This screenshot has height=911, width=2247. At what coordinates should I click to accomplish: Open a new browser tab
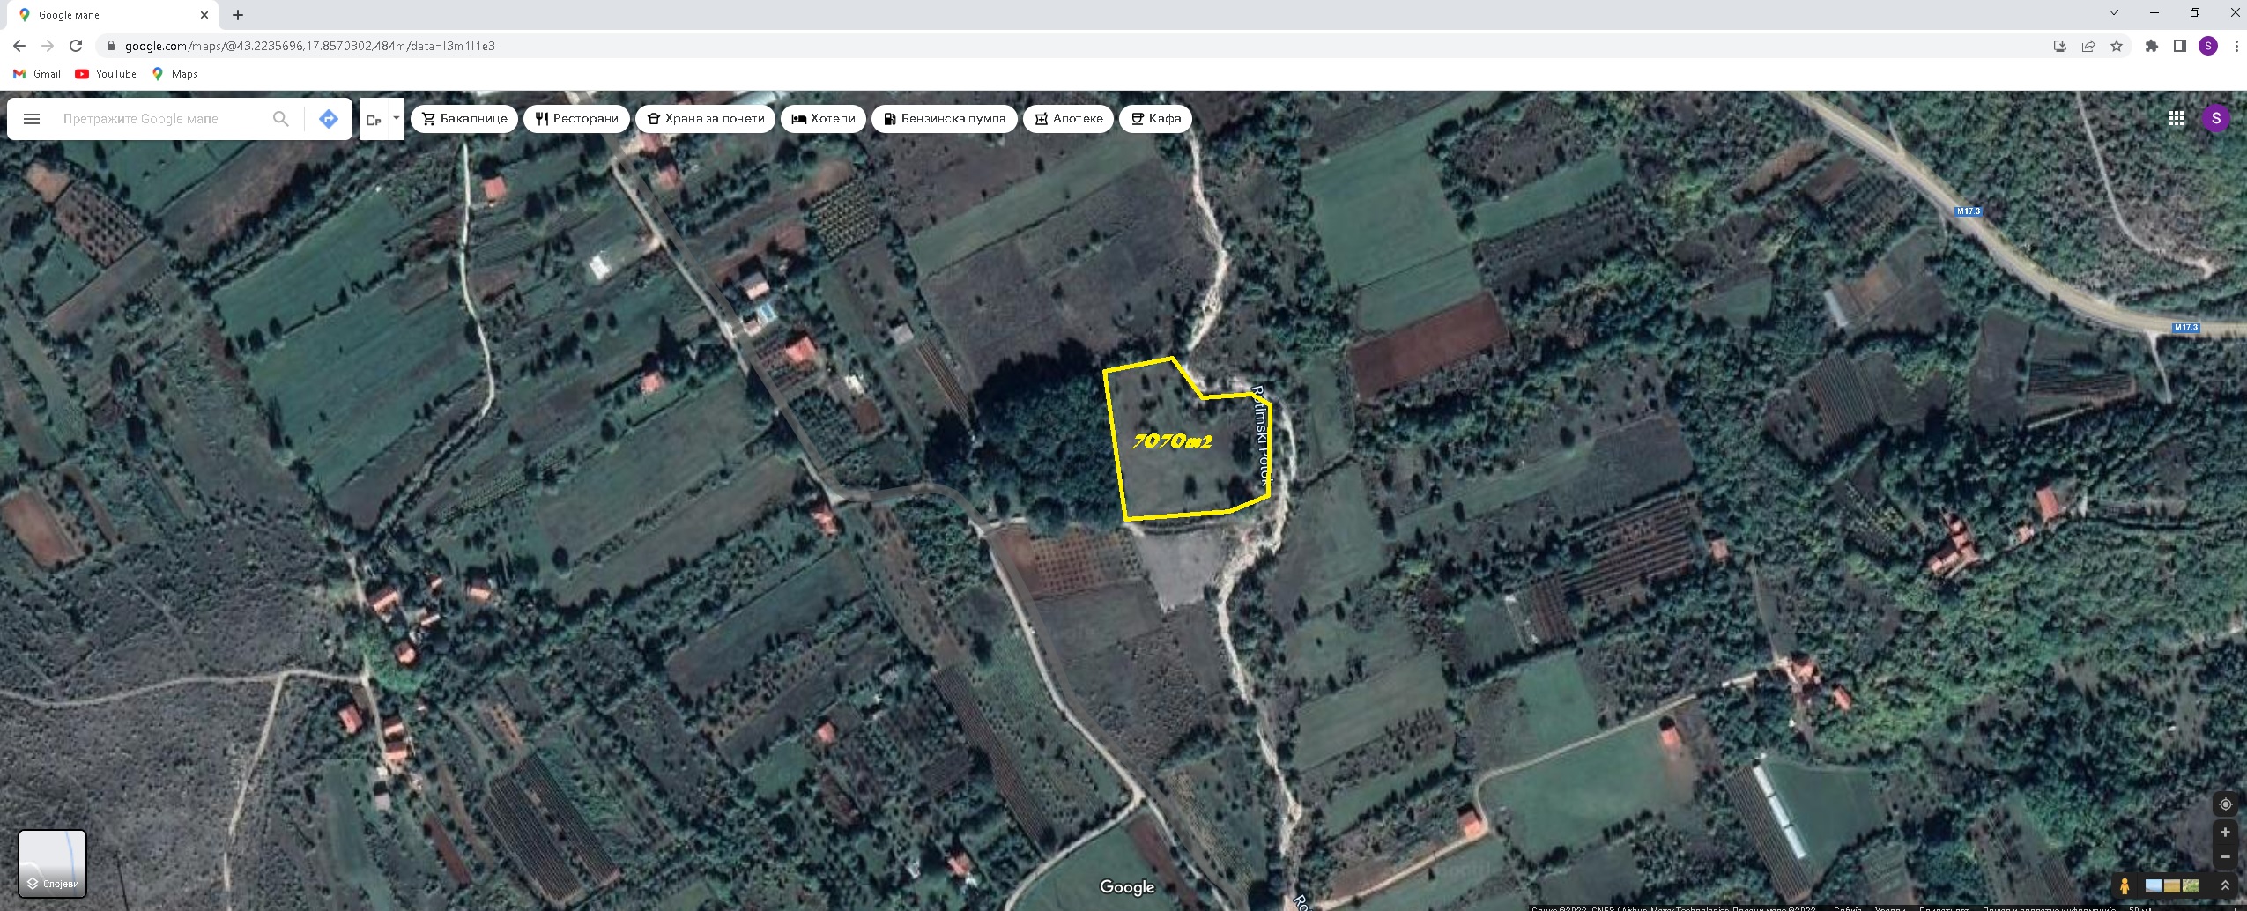coord(238,15)
